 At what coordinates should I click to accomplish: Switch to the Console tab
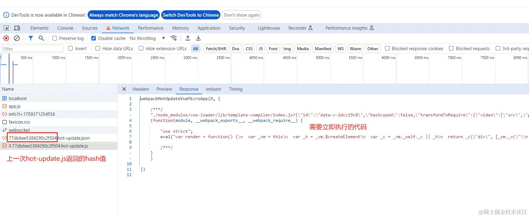[x=65, y=28]
